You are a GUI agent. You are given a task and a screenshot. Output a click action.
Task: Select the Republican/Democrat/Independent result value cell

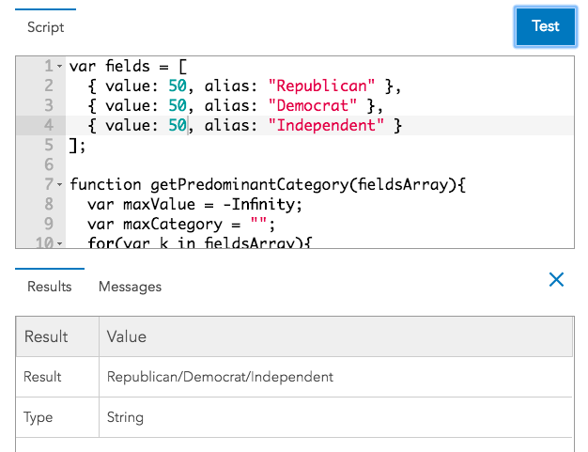click(x=220, y=377)
